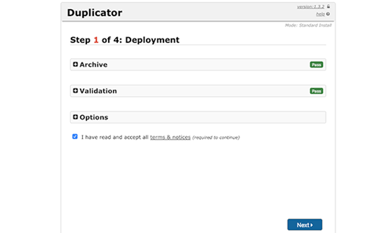The height and width of the screenshot is (233, 386).
Task: Click the lock icon beside version
Action: pos(328,7)
